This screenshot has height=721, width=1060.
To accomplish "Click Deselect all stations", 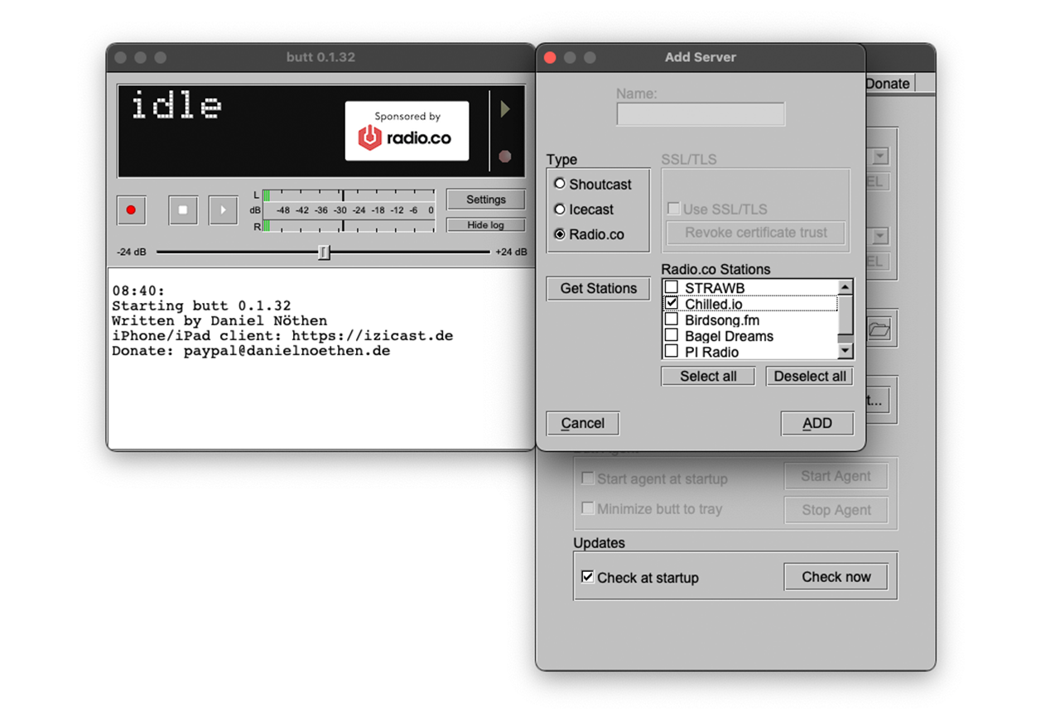I will coord(809,376).
